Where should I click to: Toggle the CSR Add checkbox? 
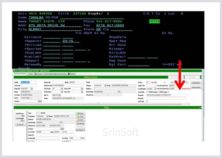[147, 101]
